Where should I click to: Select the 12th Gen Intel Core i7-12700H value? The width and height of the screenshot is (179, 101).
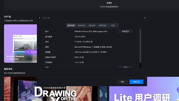(x=91, y=52)
